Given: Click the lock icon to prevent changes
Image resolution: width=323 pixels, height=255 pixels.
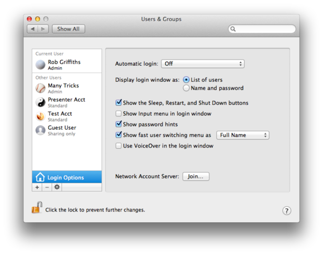Looking at the screenshot, I should [37, 208].
